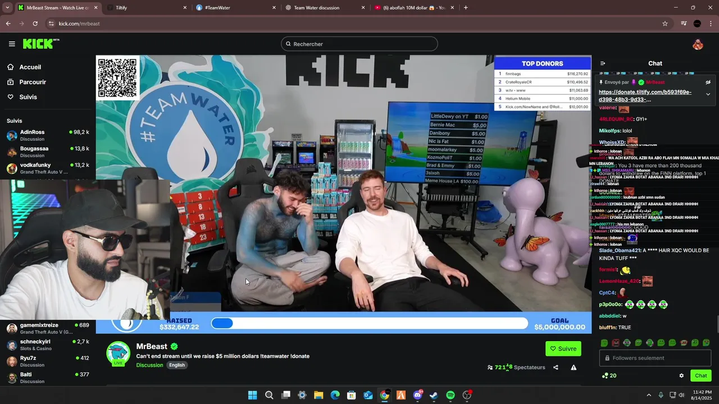Image resolution: width=719 pixels, height=404 pixels.
Task: Open File Explorer from taskbar
Action: [318, 395]
